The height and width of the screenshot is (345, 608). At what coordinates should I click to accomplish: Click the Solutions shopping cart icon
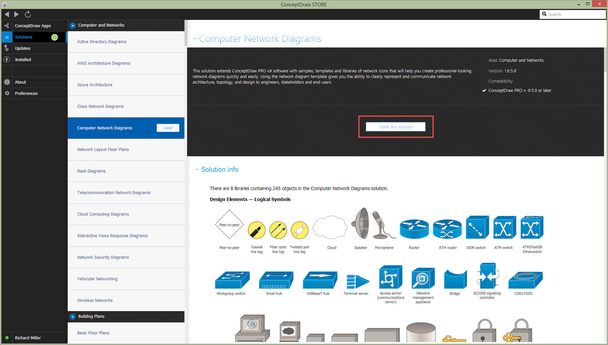(6, 37)
